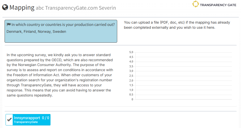This screenshot has height=128, width=241.
Task: Click the abc TransparencyGate.com Severin subtitle
Action: [x=76, y=8]
